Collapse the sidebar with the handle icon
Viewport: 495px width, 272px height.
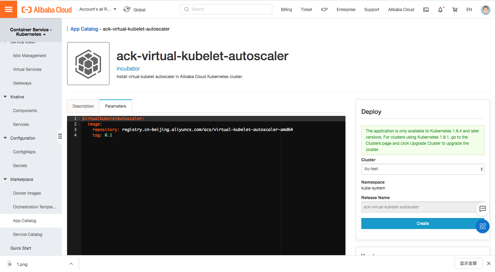(x=60, y=137)
